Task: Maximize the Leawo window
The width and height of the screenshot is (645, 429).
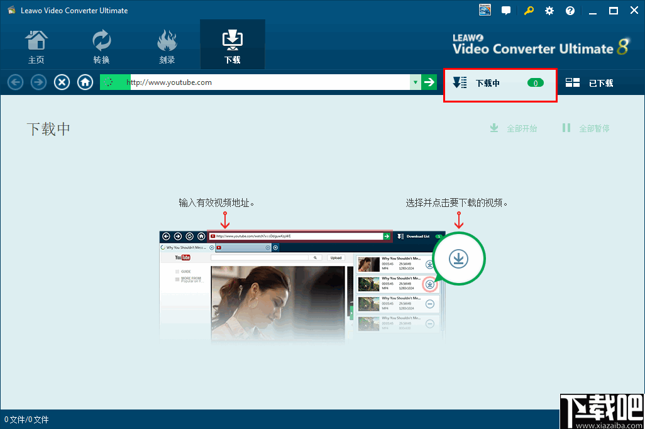Action: (614, 11)
